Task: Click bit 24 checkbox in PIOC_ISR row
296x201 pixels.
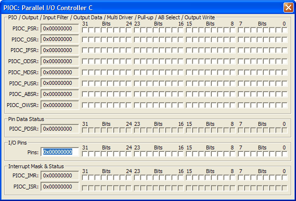Action: click(129, 188)
